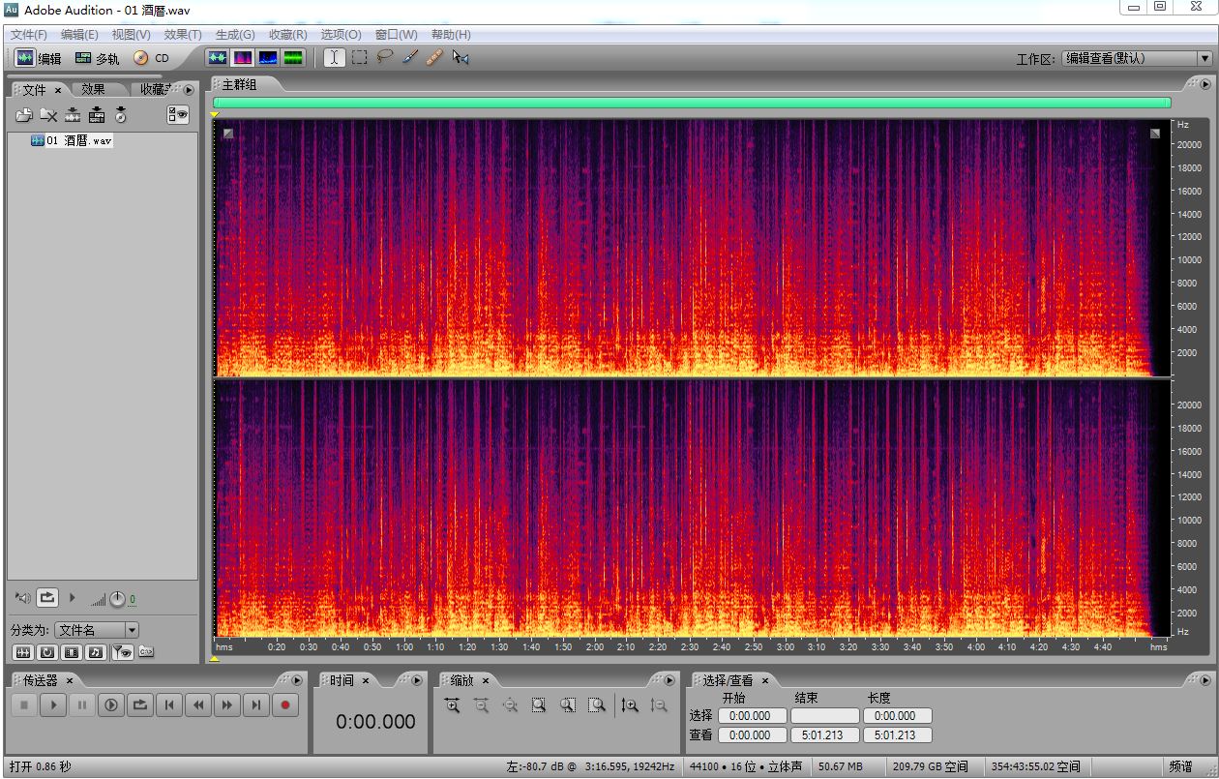Viewport: 1219px width, 779px height.
Task: Switch to the 多轨 (Multitrack) view
Action: click(97, 58)
